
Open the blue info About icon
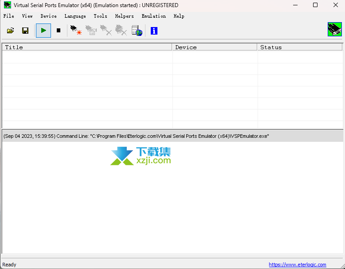pyautogui.click(x=154, y=31)
